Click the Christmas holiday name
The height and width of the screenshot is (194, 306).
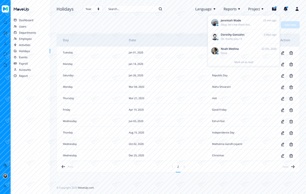point(218,156)
